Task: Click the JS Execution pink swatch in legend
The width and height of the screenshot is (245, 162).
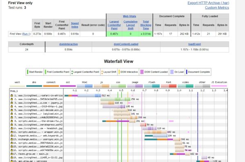Action: tap(219, 86)
